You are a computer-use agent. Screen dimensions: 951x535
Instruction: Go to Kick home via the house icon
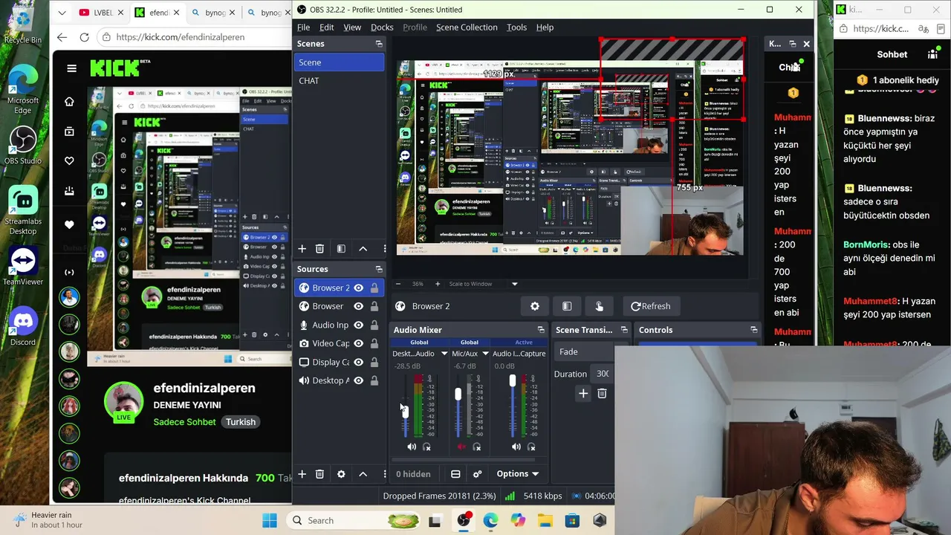coord(69,102)
